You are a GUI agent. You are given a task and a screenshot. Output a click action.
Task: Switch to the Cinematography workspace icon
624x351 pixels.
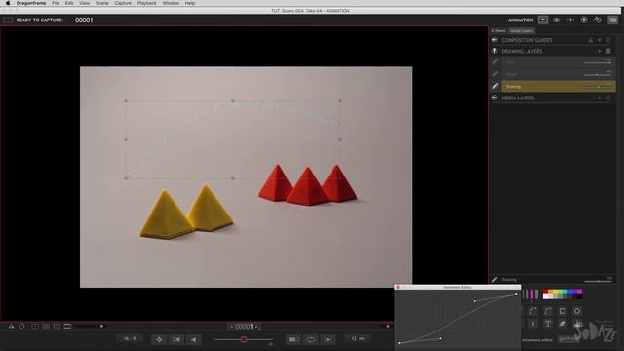(557, 19)
